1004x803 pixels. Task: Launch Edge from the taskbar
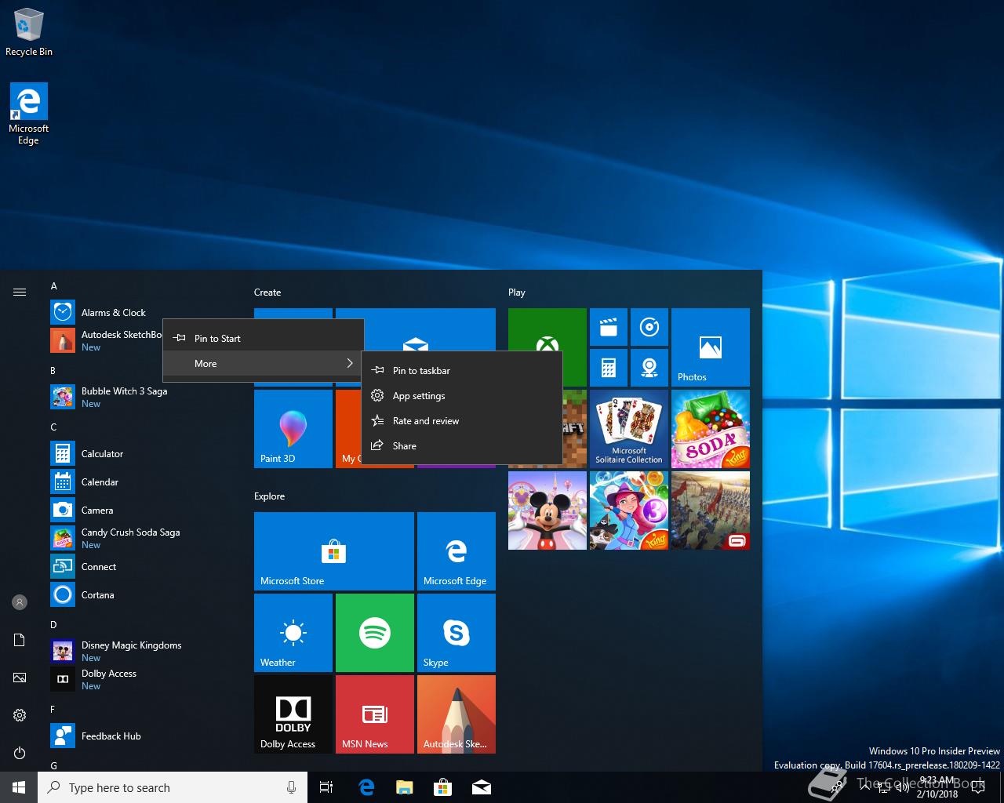pyautogui.click(x=366, y=787)
